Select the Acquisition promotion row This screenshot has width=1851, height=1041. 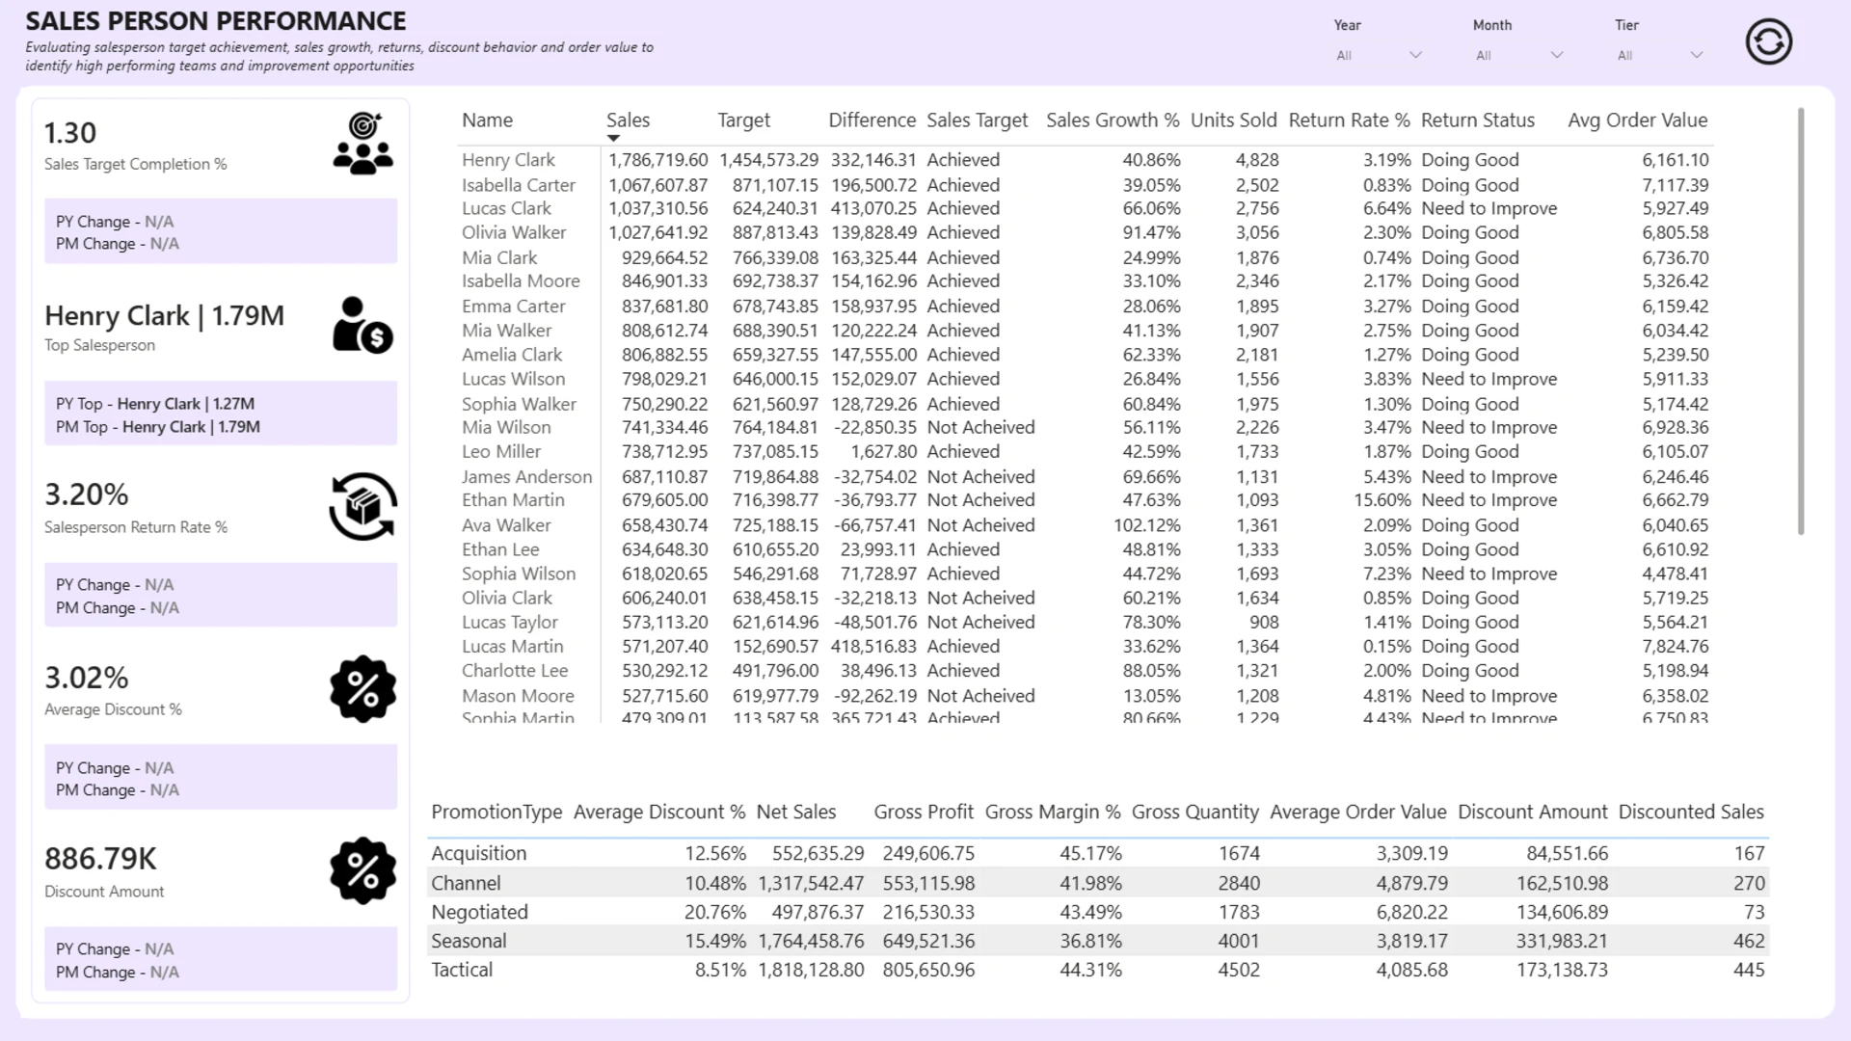(1098, 853)
